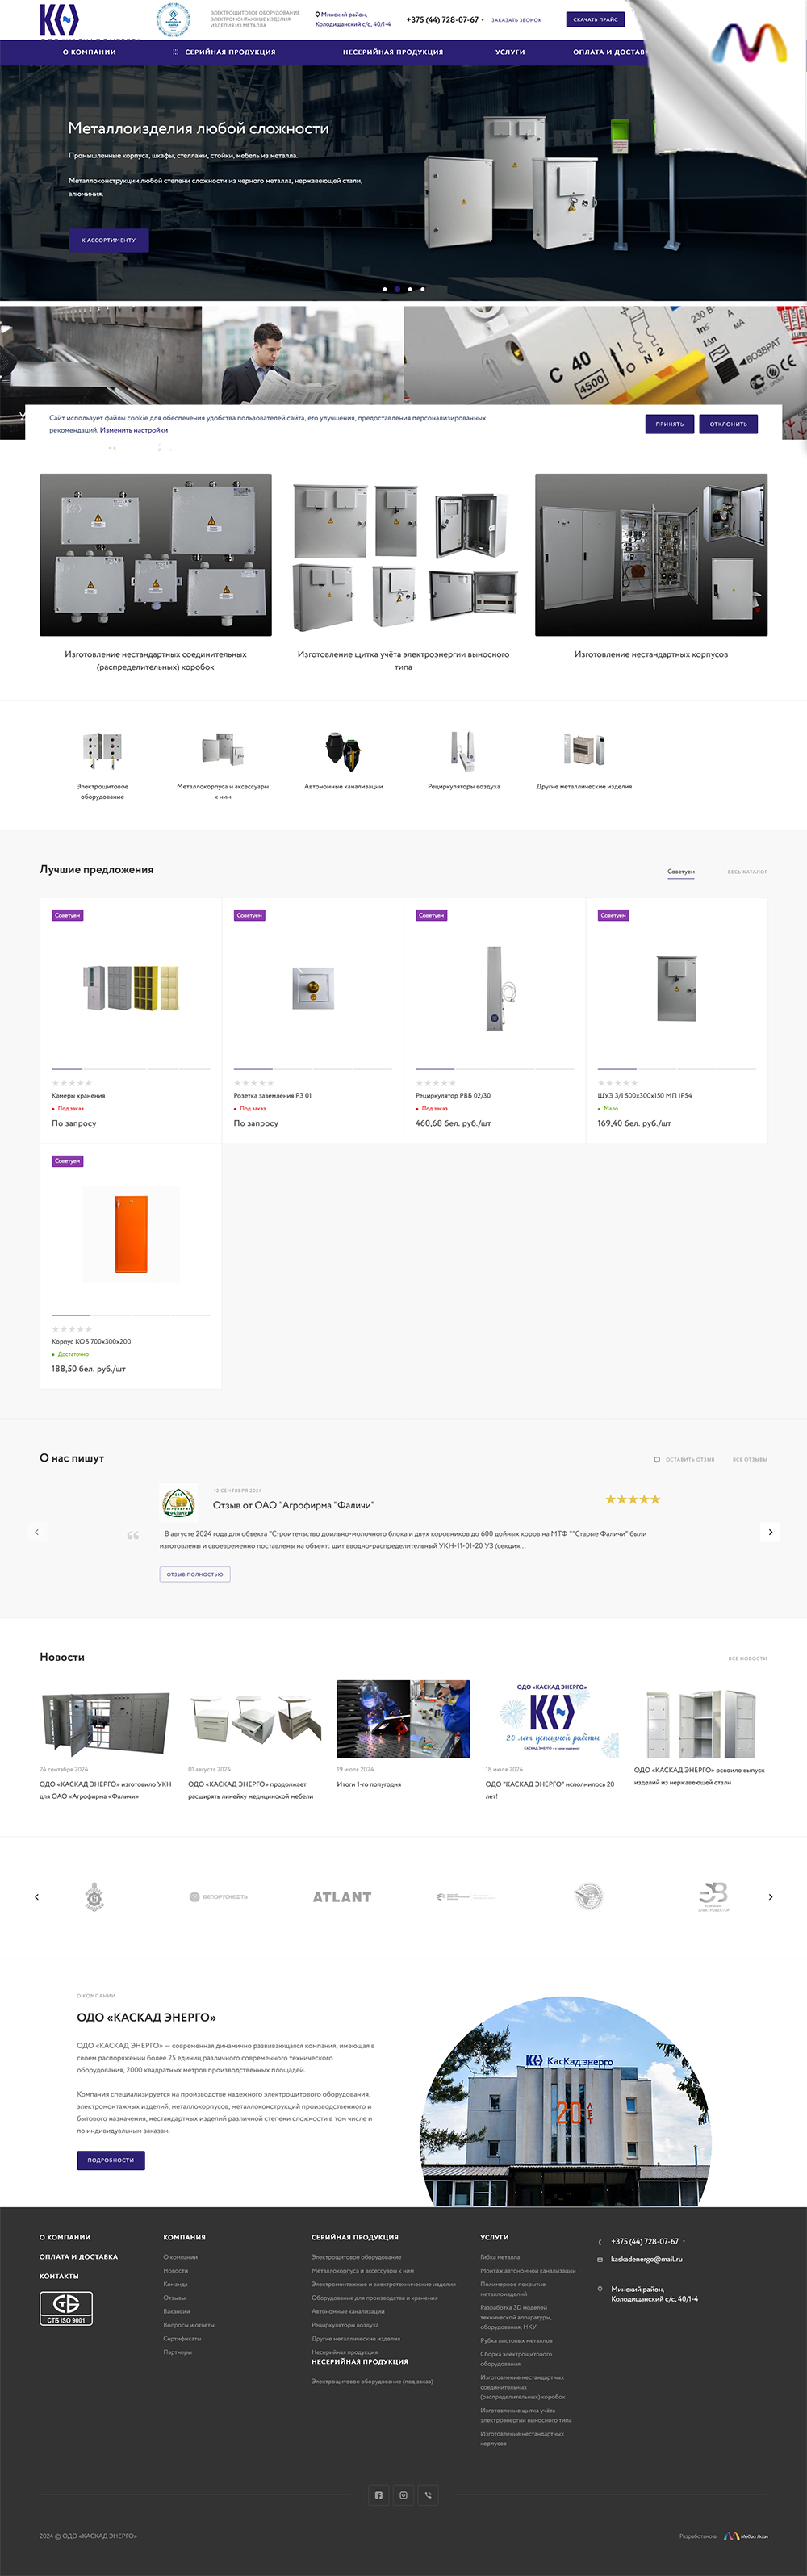
Task: Click the location pin icon beside the header address
Action: [x=317, y=15]
